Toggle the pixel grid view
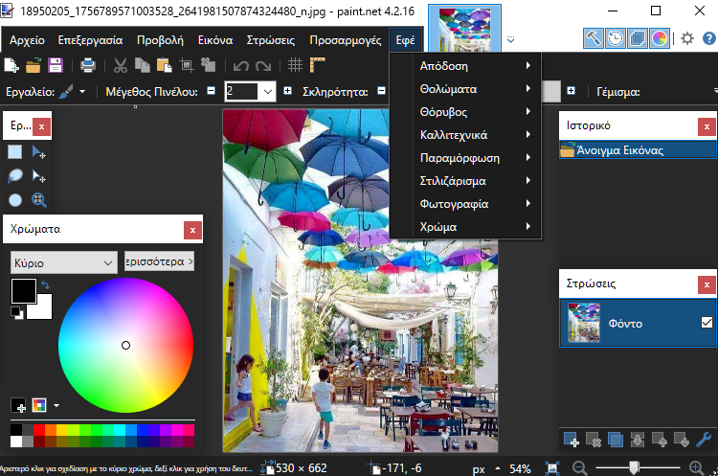This screenshot has width=718, height=476. [x=296, y=65]
